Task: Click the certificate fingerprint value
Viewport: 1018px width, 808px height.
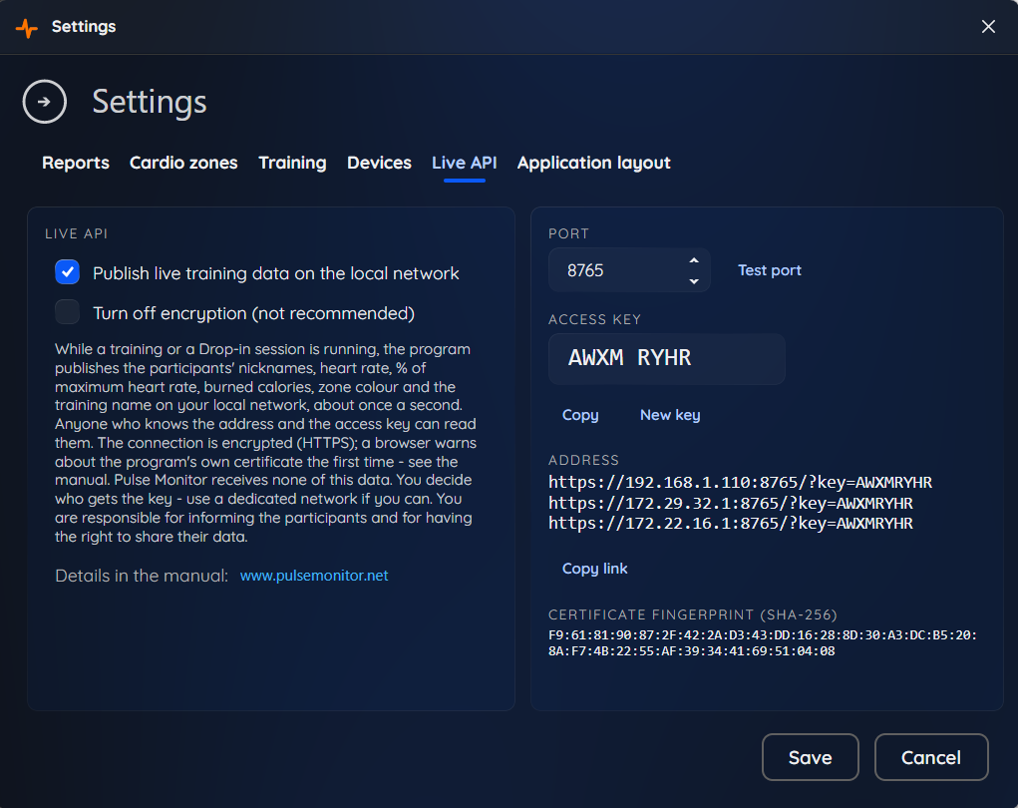Action: tap(762, 643)
